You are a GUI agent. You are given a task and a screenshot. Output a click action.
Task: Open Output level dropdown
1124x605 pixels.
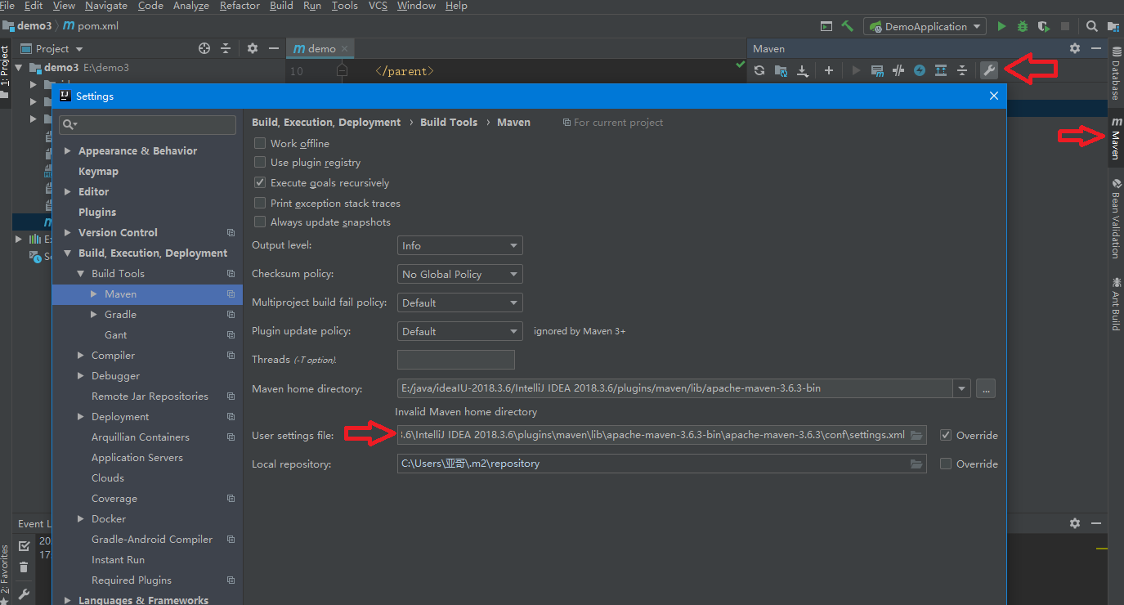[460, 245]
